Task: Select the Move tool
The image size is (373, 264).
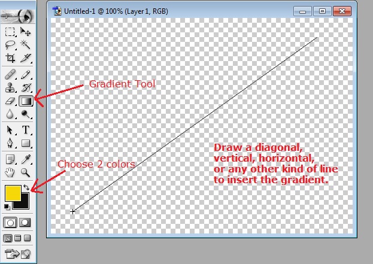Action: click(x=26, y=31)
